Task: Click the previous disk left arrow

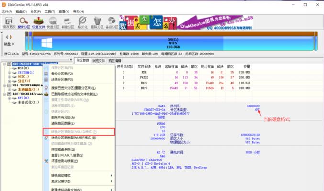Action: coord(7,37)
